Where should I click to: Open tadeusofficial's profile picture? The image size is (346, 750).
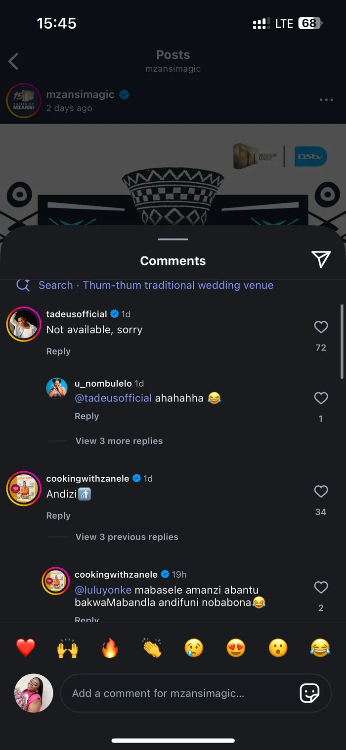(x=23, y=324)
